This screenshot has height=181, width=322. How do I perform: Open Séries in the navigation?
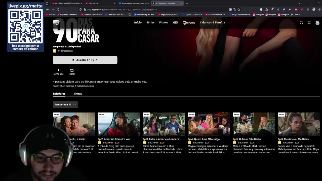150,23
